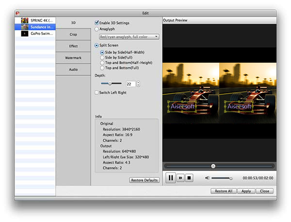291x222 pixels.
Task: Switch to the Crop tab
Action: click(x=73, y=34)
